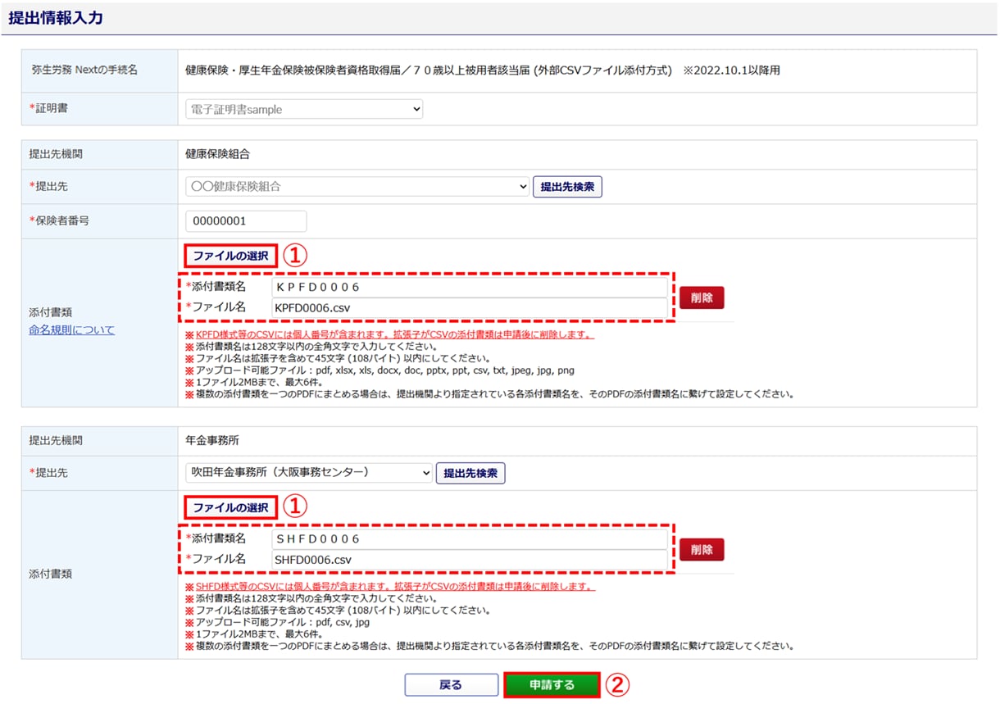Click the ファイル名 field showing KPFD0006.csv
This screenshot has height=704, width=1000.
469,307
